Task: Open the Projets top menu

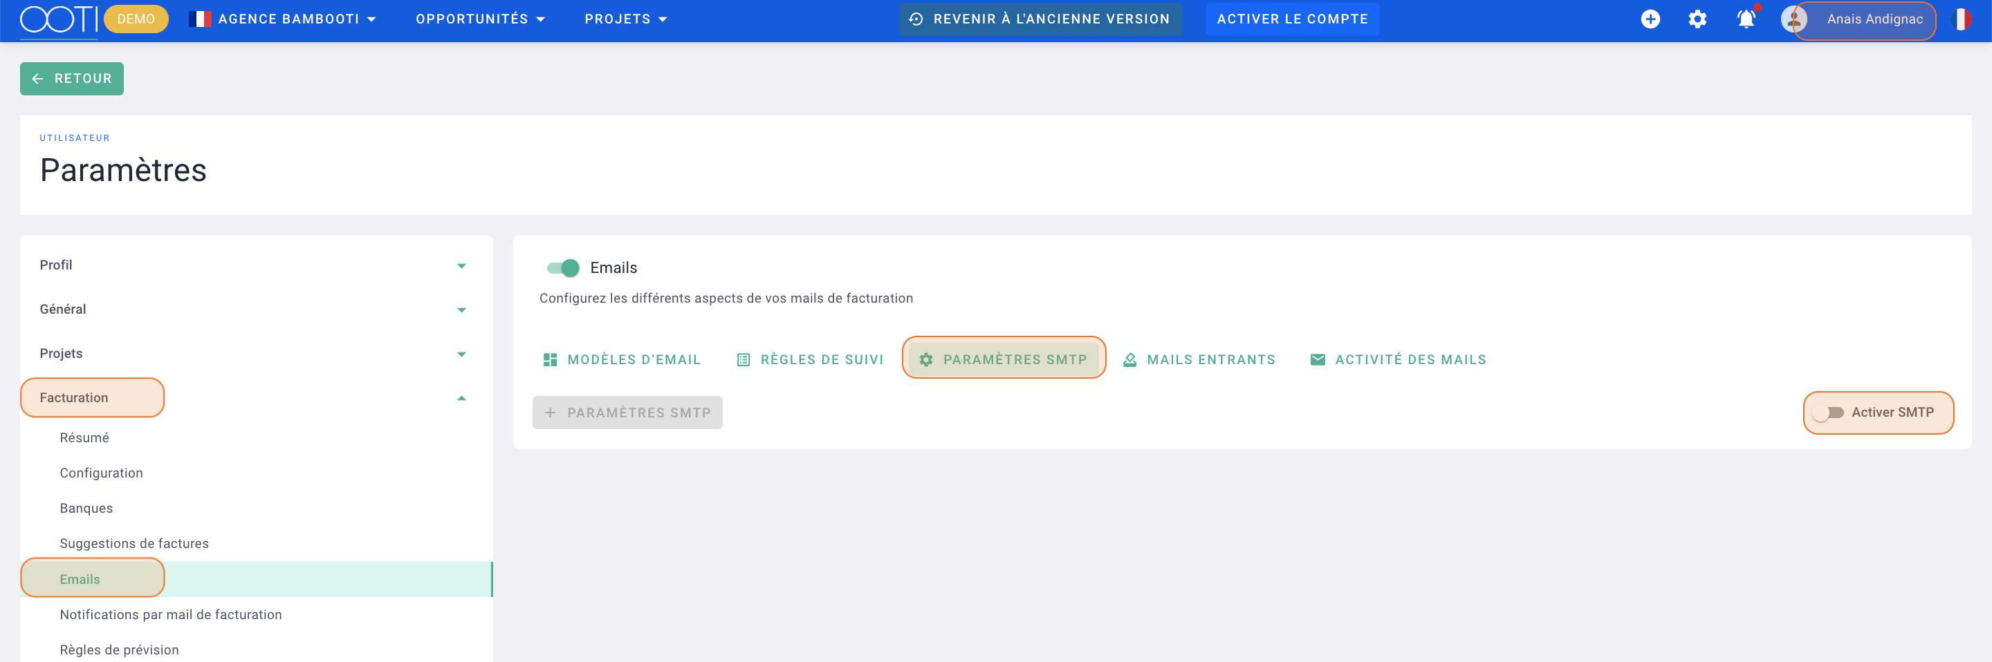Action: click(x=625, y=19)
